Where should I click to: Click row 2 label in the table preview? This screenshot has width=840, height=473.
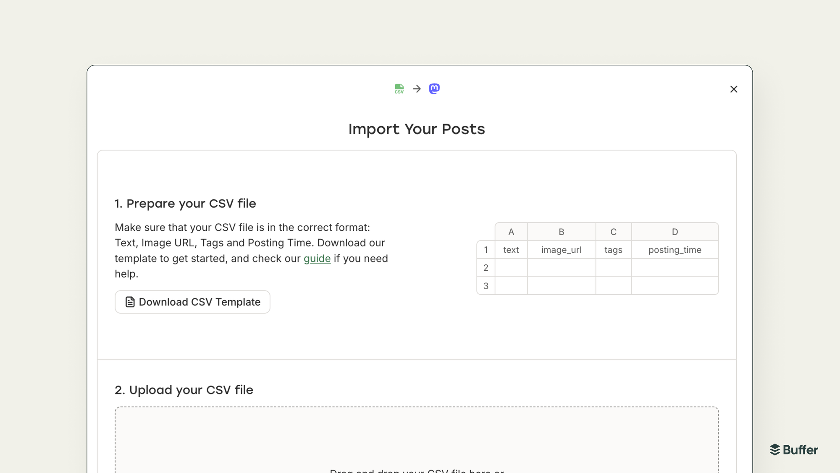486,267
